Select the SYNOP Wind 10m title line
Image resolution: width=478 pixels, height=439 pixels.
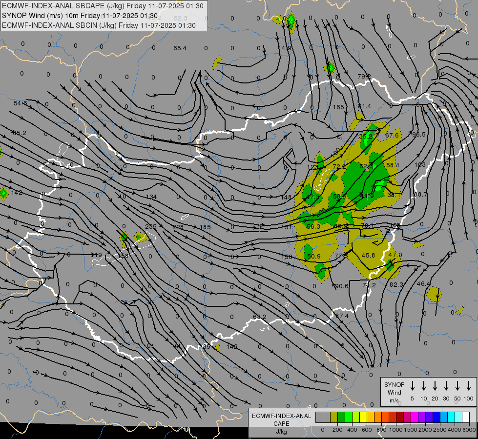80,16
